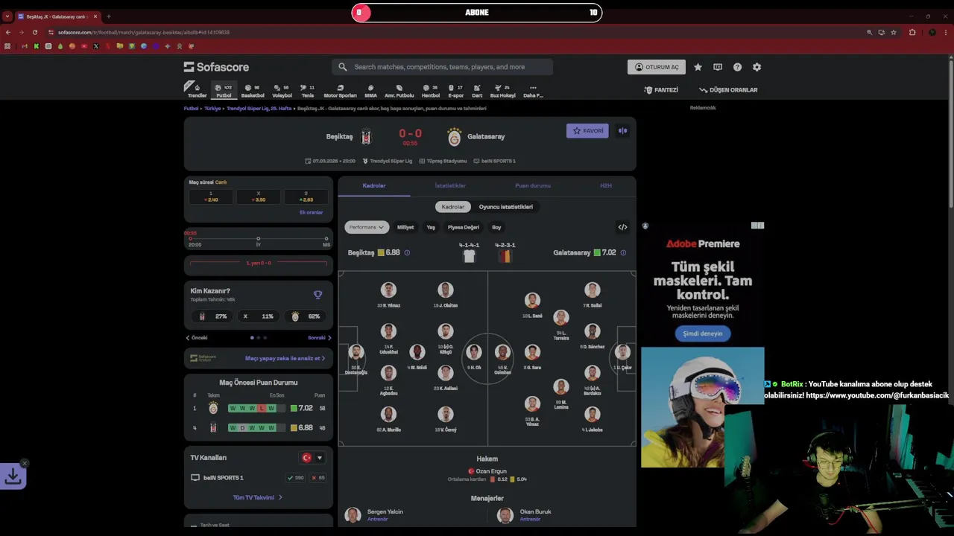This screenshot has height=536, width=954.
Task: Open the Performans dropdown
Action: (x=366, y=227)
